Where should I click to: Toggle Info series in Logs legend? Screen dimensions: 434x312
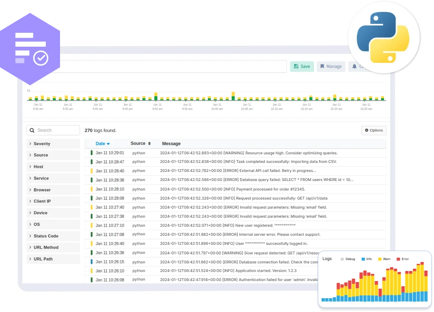[366, 259]
